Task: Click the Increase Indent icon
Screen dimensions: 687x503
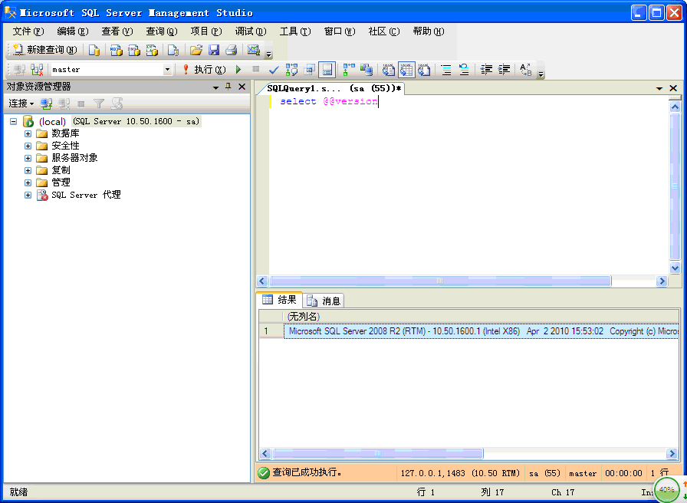Action: coord(504,69)
